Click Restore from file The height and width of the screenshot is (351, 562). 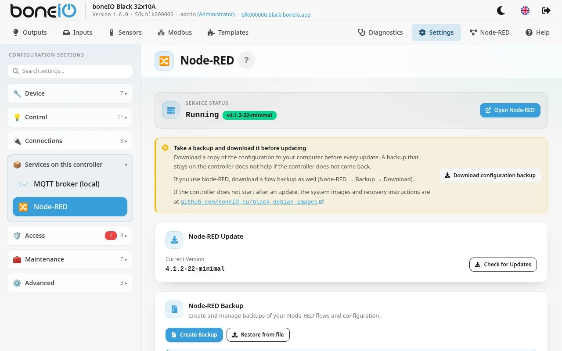click(x=258, y=335)
